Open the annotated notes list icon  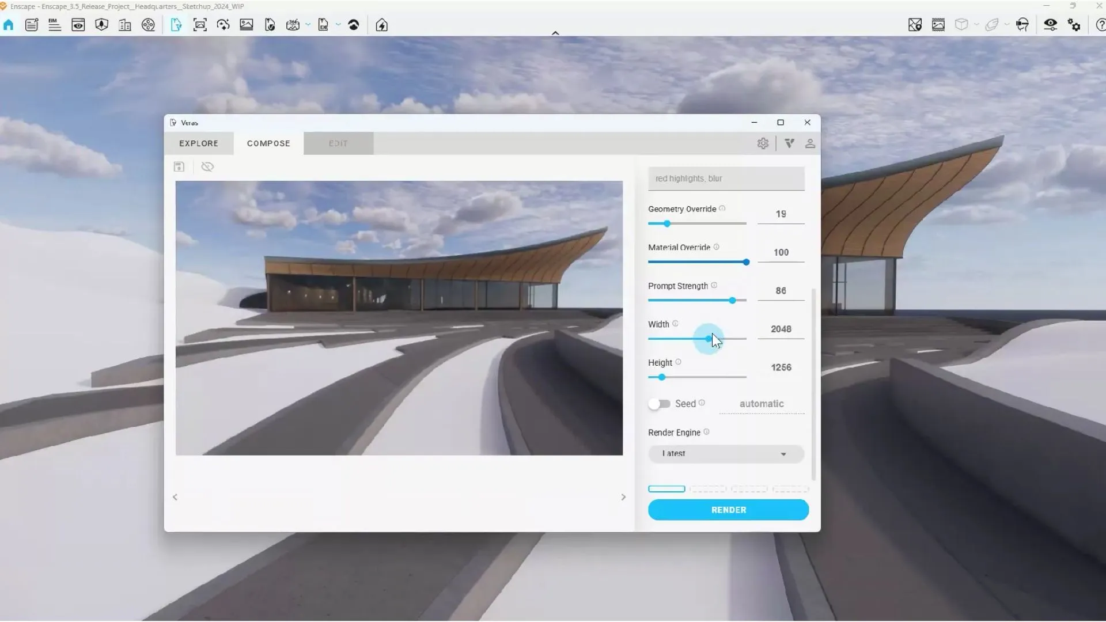32,25
